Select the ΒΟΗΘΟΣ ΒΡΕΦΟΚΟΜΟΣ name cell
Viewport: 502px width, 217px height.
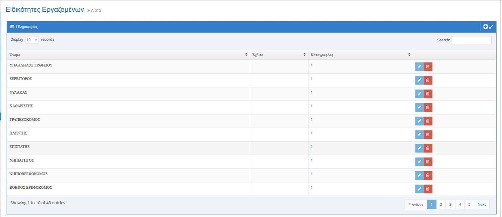(129, 189)
